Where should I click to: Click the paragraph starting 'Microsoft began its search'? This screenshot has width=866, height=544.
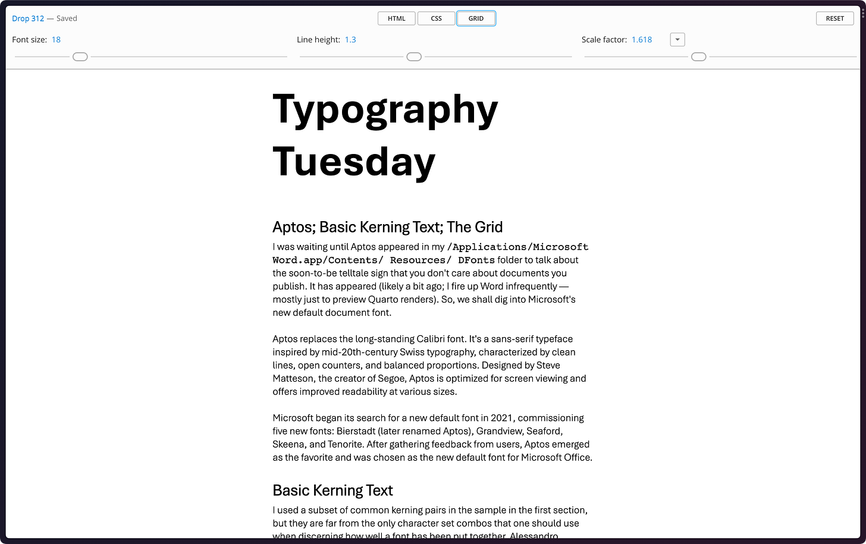432,438
